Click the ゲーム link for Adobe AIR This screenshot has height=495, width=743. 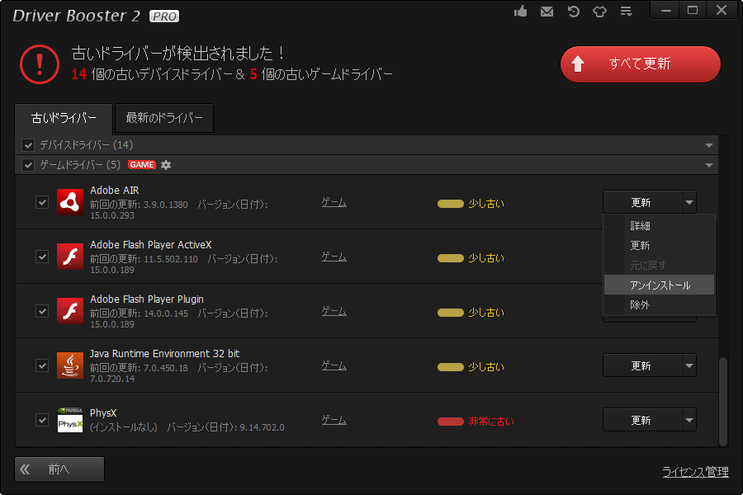[334, 203]
